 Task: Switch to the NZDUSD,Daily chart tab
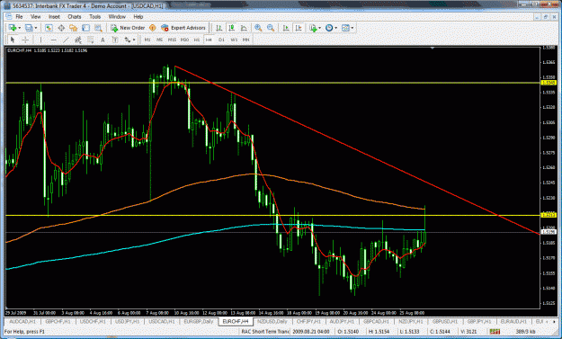coord(272,322)
